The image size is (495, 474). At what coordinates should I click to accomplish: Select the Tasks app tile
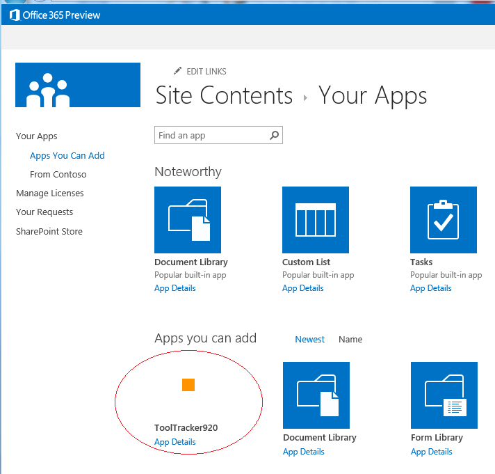pyautogui.click(x=444, y=220)
